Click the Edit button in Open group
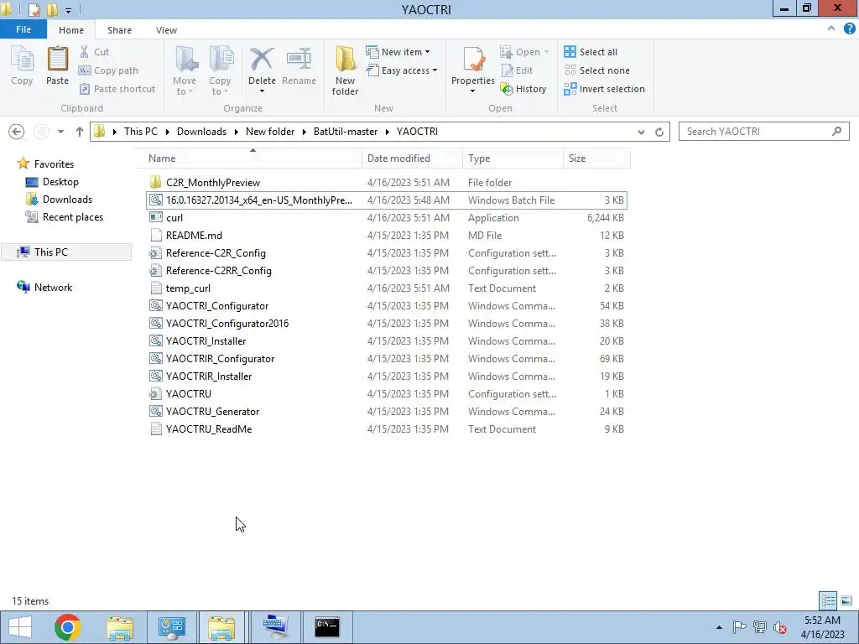Screen dimensions: 859x644 [517, 70]
